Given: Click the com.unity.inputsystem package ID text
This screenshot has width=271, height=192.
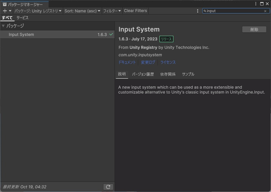Looking at the screenshot, I should point(140,55).
